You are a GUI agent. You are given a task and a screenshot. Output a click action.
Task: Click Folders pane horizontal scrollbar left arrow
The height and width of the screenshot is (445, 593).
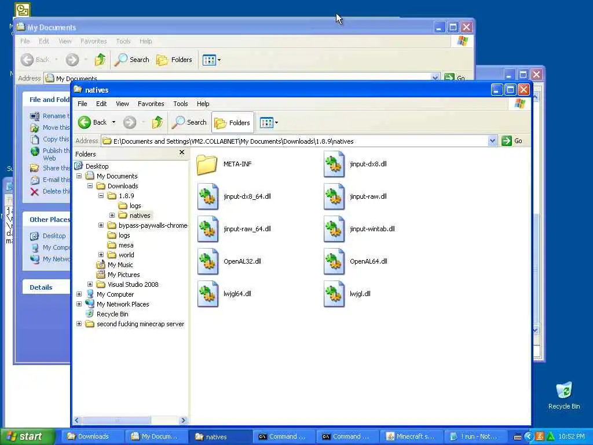pos(77,421)
